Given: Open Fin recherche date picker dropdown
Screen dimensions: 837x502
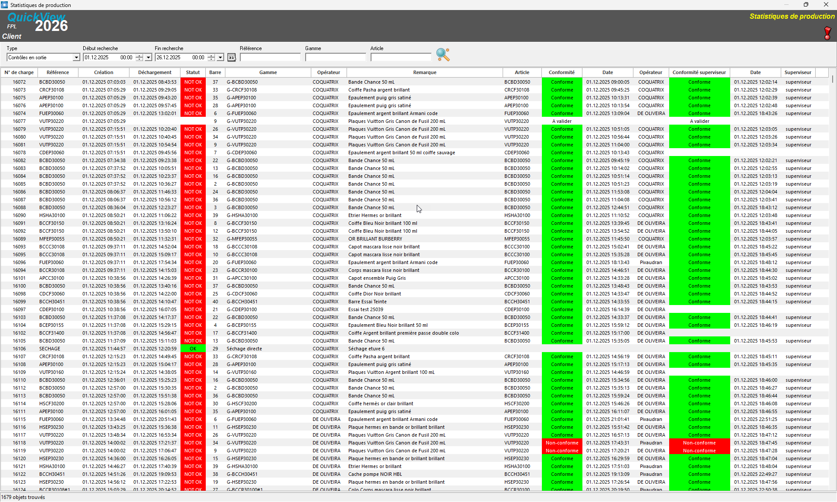Looking at the screenshot, I should [x=220, y=58].
